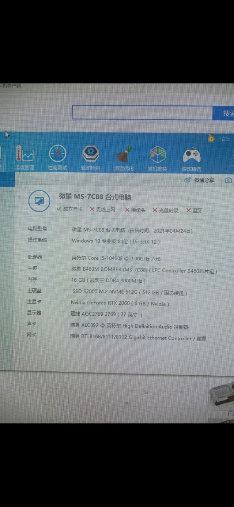Click the SSD S2000 M.2 NVME 512G text

point(130,293)
